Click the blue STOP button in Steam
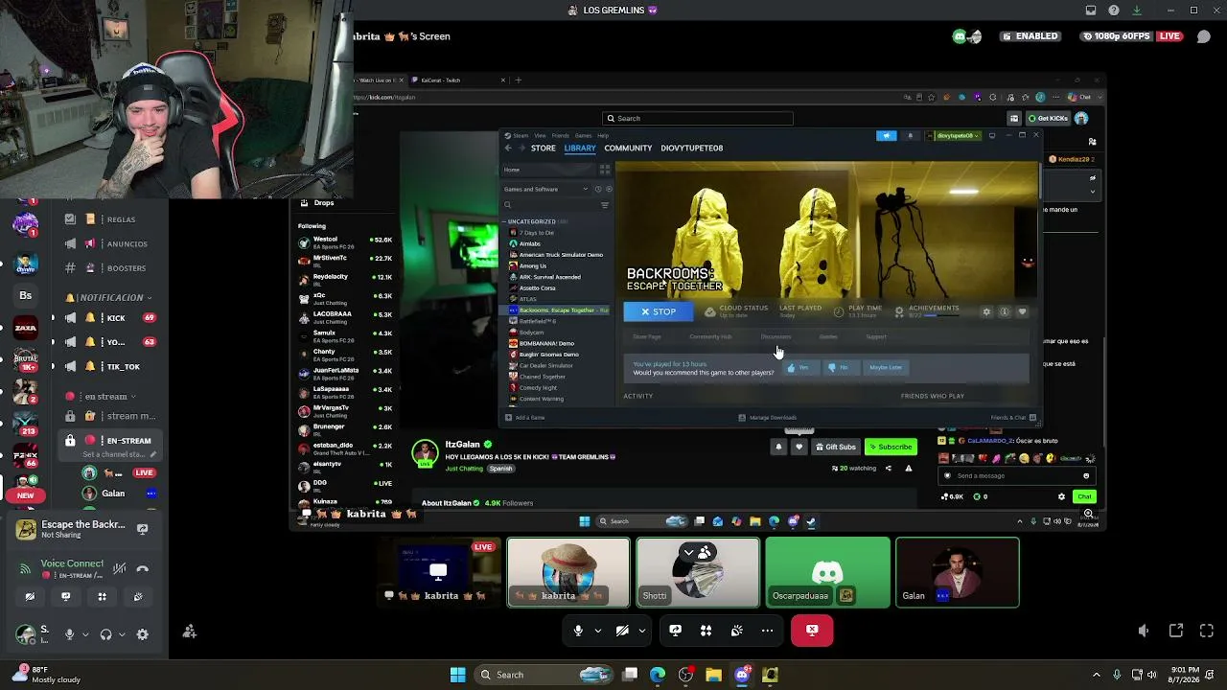Screen dimensions: 1227x690 tap(658, 311)
